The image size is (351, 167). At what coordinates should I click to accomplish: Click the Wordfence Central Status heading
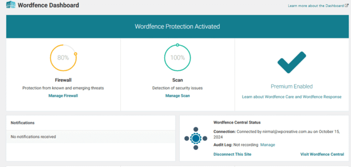click(x=237, y=122)
